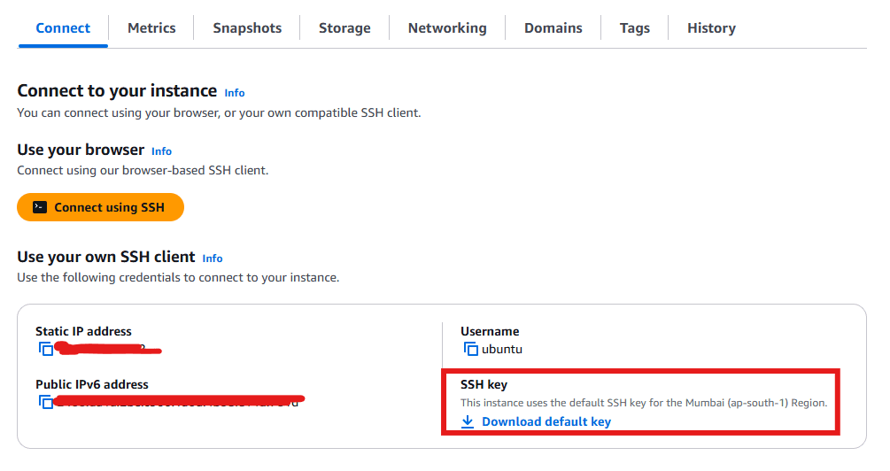This screenshot has height=471, width=890.
Task: Copy the public IPv6 address via its copy icon
Action: click(x=46, y=402)
